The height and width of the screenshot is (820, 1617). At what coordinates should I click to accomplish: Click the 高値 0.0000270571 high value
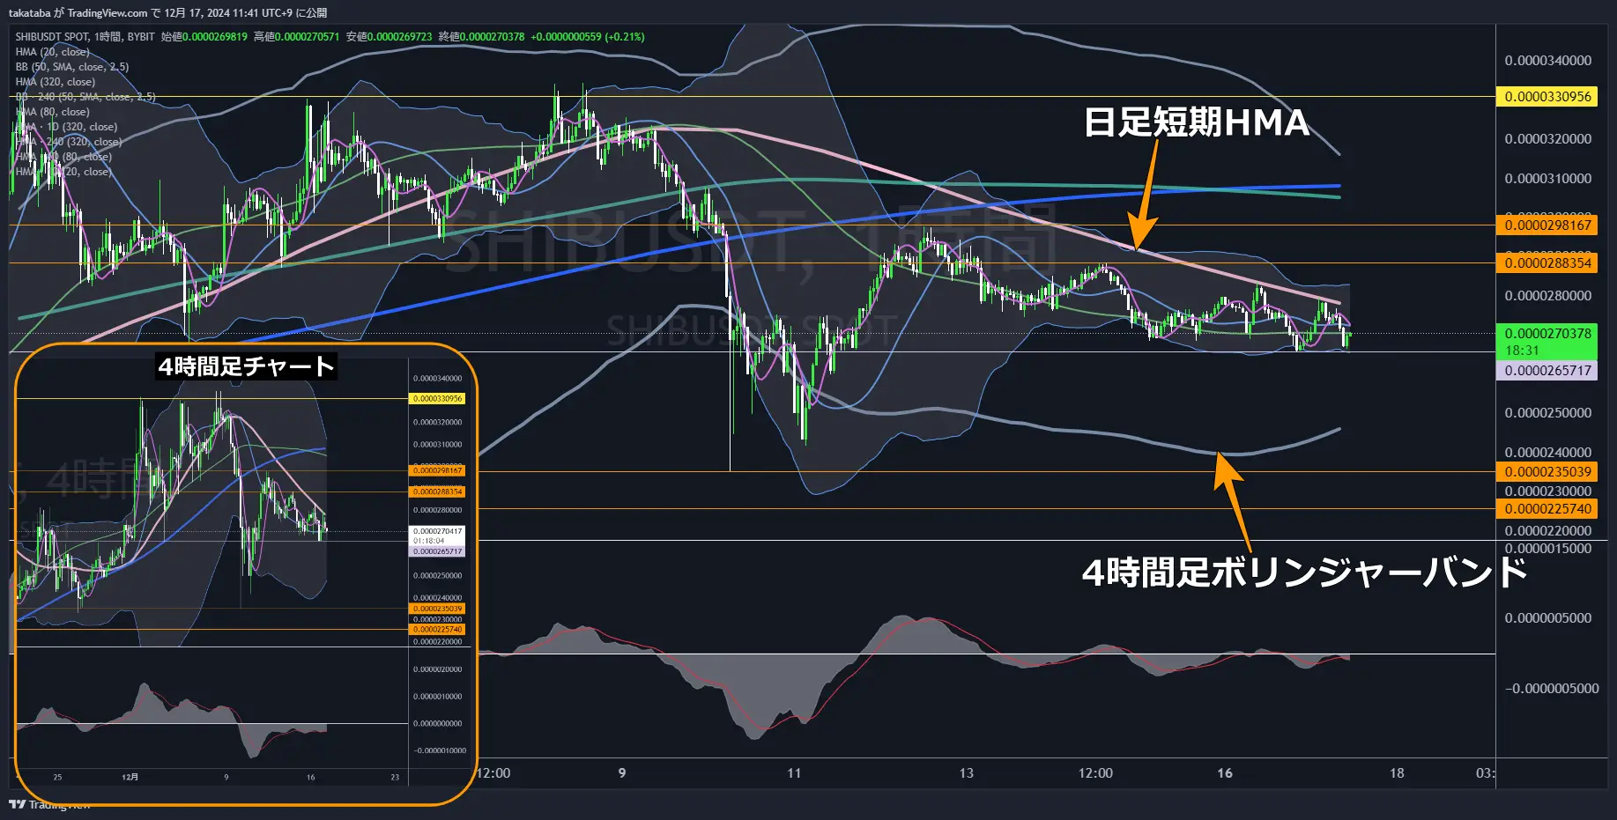pos(296,37)
